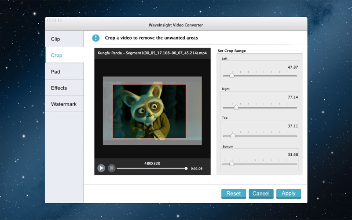The height and width of the screenshot is (220, 352).
Task: Click the 'Crop a video' instruction text
Action: (x=151, y=38)
